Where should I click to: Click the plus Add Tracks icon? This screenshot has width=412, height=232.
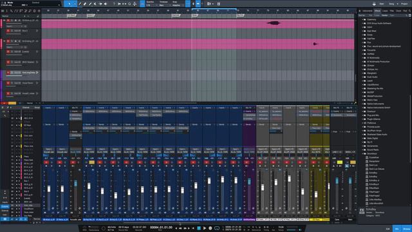tap(39, 11)
